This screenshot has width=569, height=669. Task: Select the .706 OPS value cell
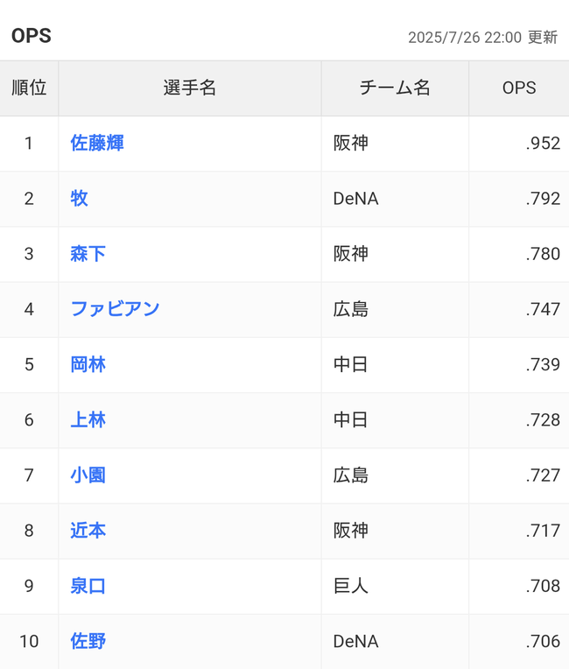519,642
